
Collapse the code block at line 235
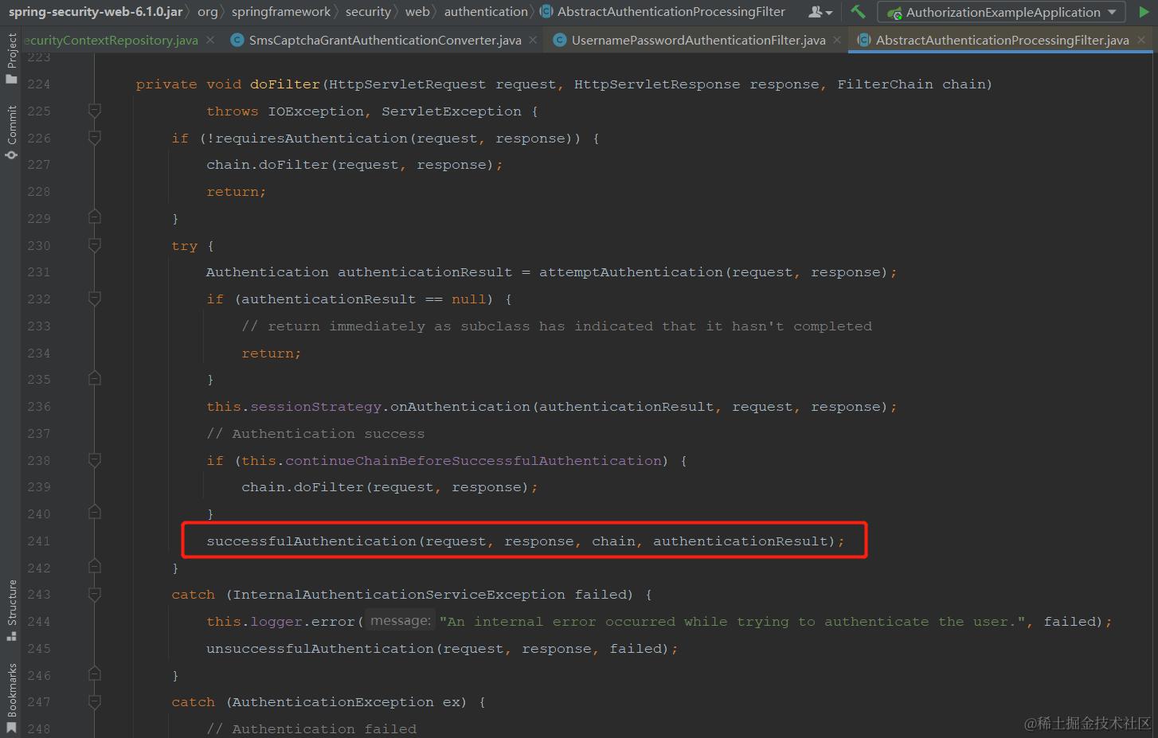click(94, 380)
